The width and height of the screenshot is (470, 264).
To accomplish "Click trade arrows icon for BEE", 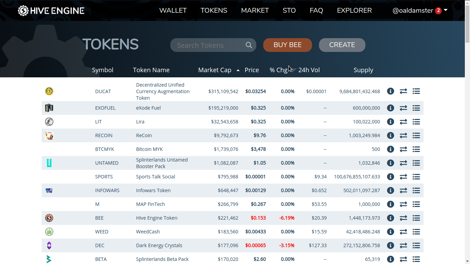I will pyautogui.click(x=403, y=218).
